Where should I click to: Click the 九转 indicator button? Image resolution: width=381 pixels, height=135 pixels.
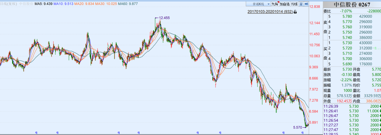(x=274, y=4)
